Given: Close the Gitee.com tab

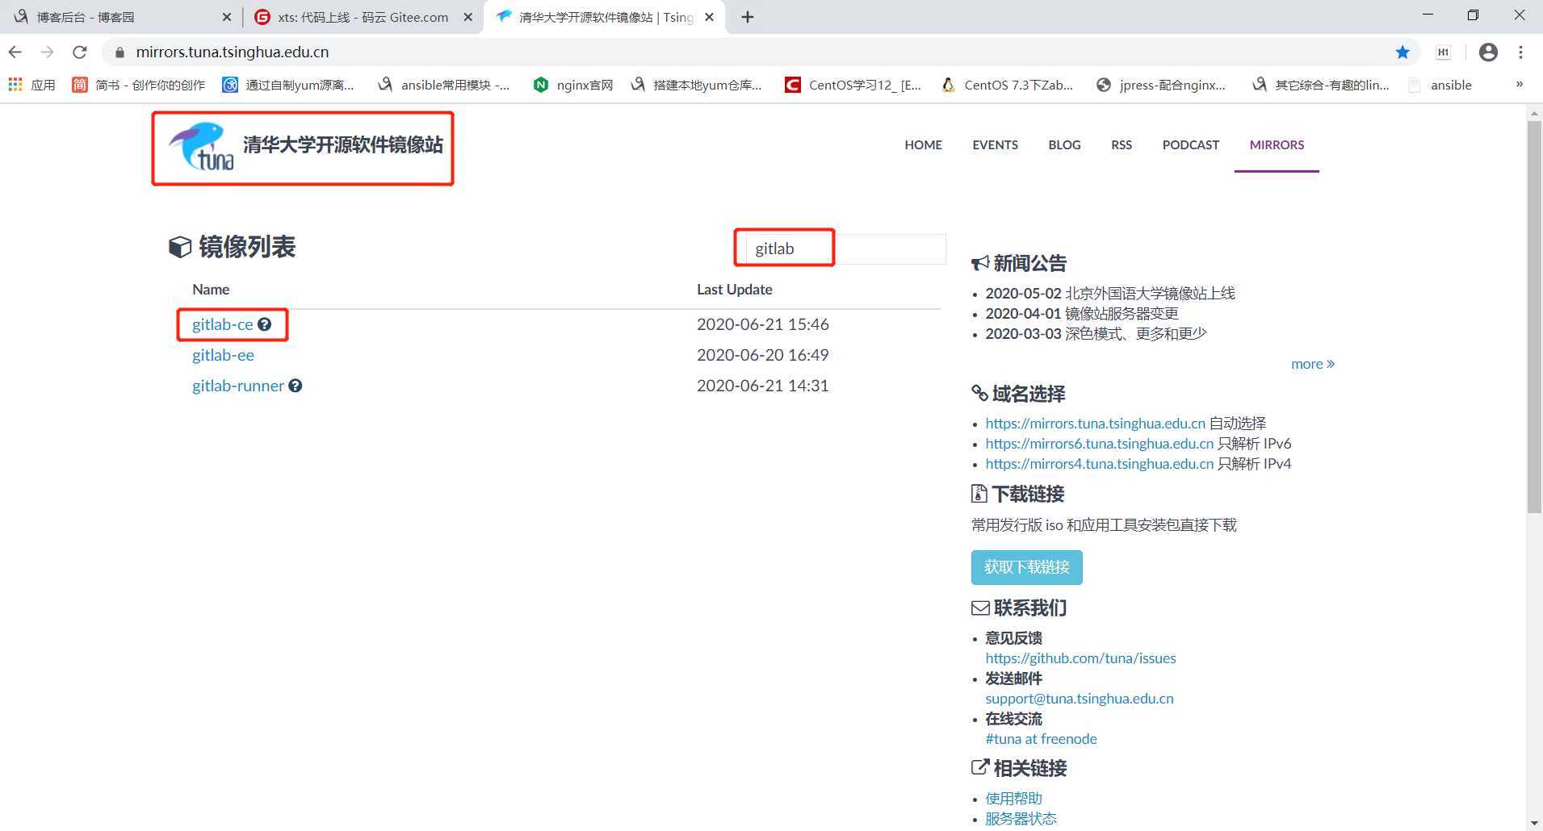Looking at the screenshot, I should click(468, 17).
